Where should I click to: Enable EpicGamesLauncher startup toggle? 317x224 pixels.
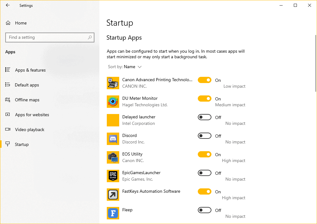205,173
